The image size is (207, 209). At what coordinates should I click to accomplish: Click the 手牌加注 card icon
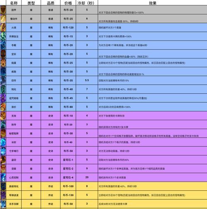pos(3,36)
